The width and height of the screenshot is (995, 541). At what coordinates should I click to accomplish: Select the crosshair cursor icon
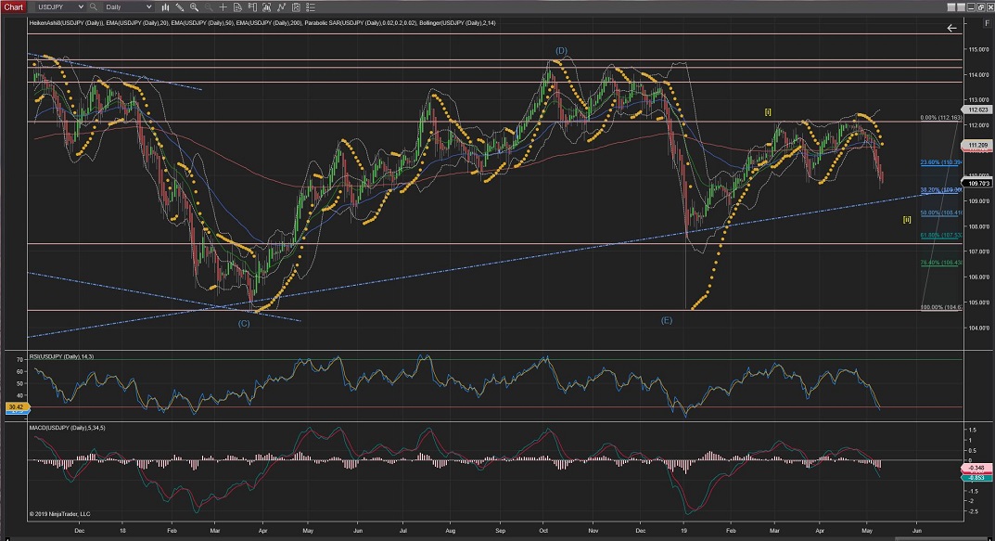(223, 6)
